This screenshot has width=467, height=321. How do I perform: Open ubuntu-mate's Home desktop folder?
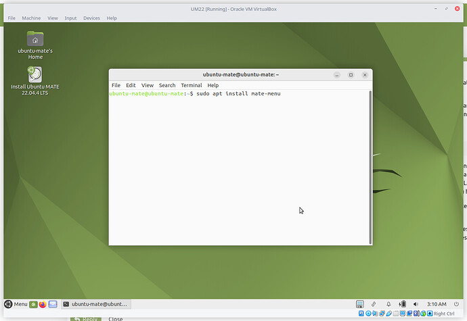coord(35,45)
